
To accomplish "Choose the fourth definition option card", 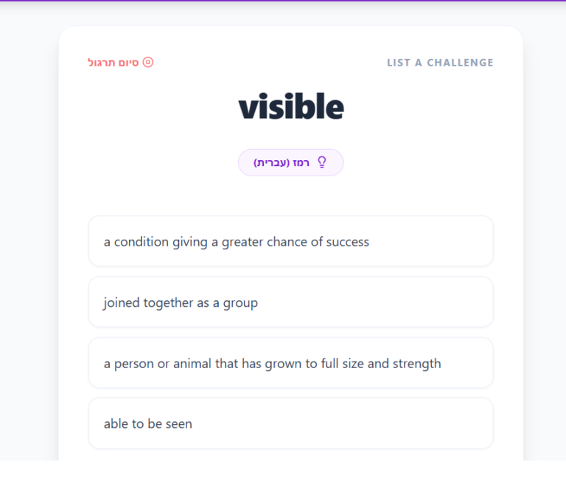I will click(x=290, y=423).
